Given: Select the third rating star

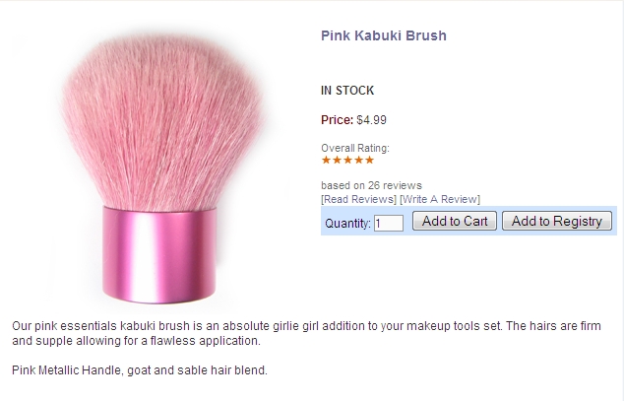Looking at the screenshot, I should 347,160.
